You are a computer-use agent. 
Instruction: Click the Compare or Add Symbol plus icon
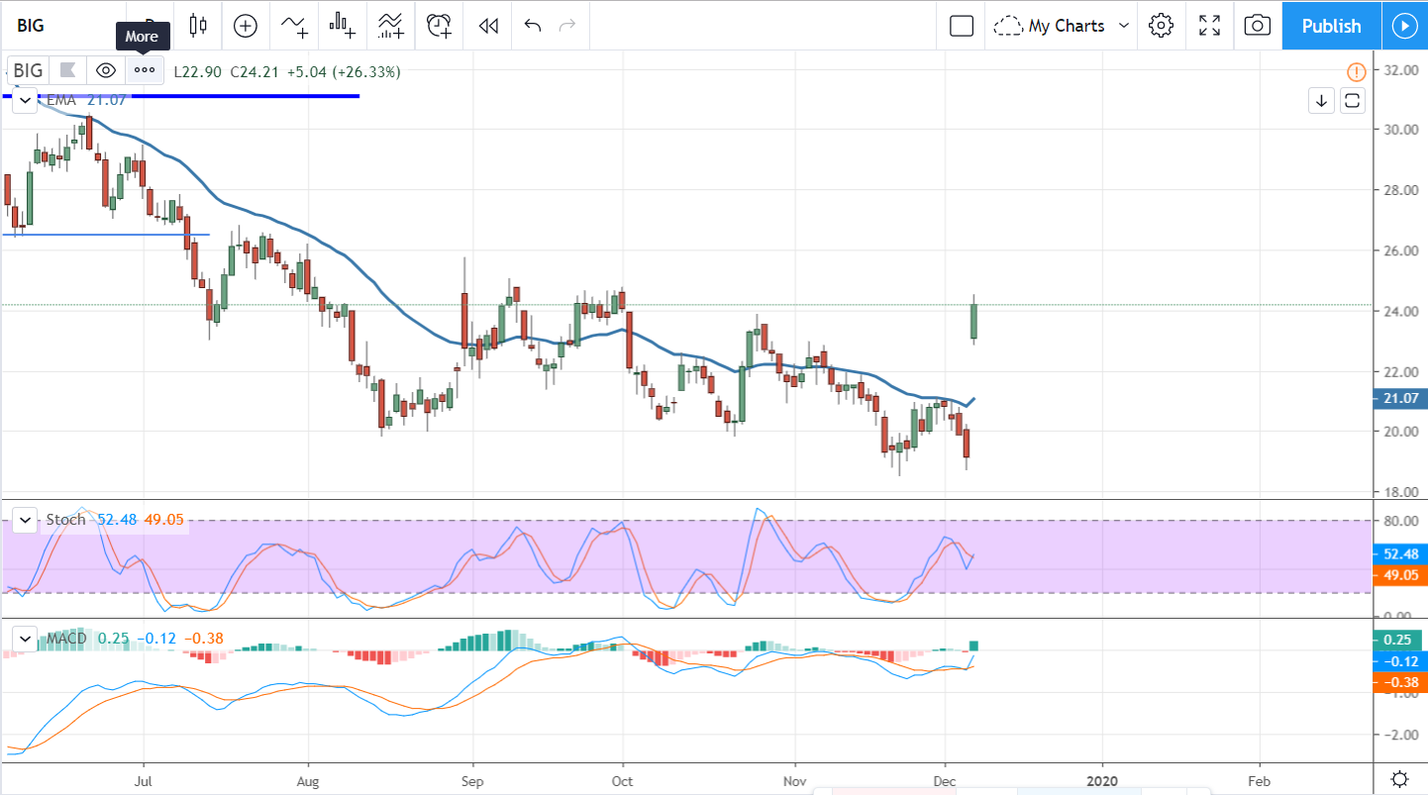(245, 26)
